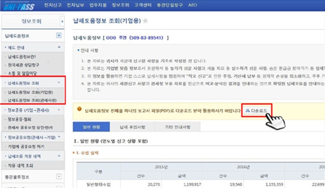Collapse the sidebar with the left arrow handle
Screen dimensions: 325x188
click(62, 21)
